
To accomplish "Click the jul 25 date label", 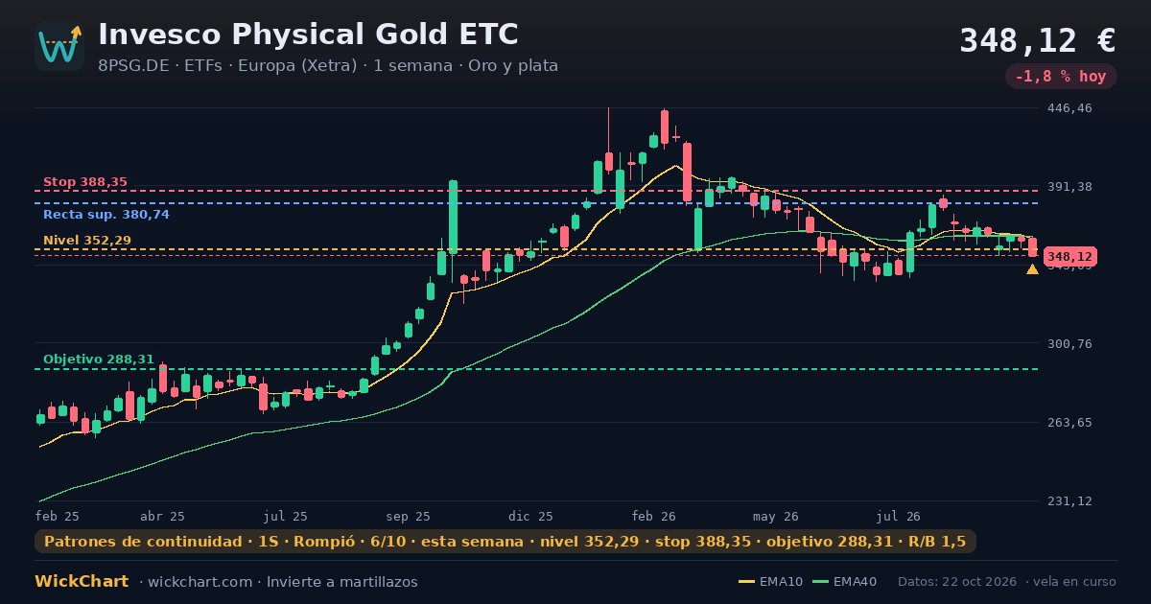I will coord(286,516).
